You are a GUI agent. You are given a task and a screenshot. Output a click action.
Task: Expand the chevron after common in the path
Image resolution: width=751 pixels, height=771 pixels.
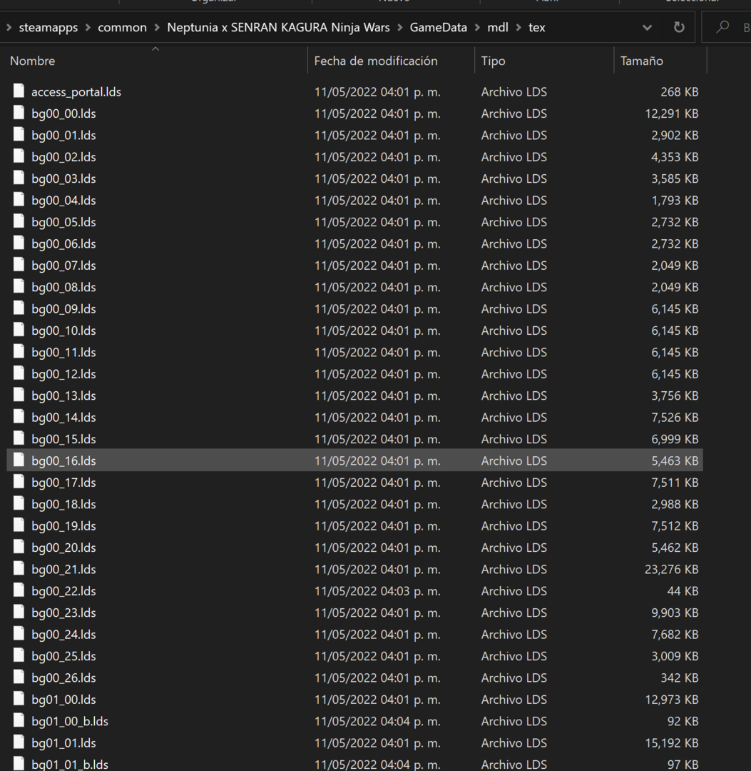coord(157,28)
